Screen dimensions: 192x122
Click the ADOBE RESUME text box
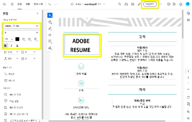[x=82, y=45]
